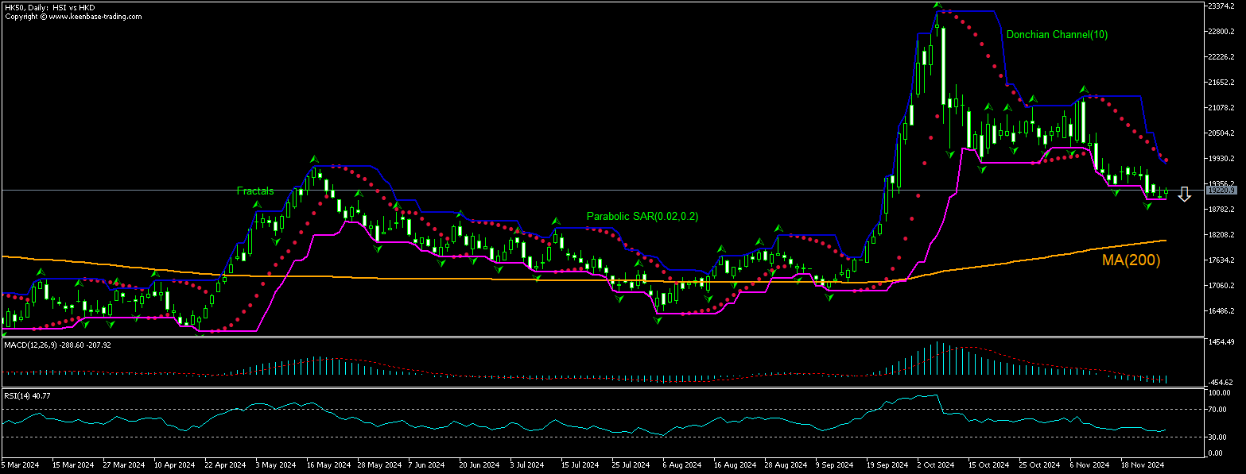Click the white down arrow forecast icon
This screenshot has height=474, width=1246.
pos(1184,194)
